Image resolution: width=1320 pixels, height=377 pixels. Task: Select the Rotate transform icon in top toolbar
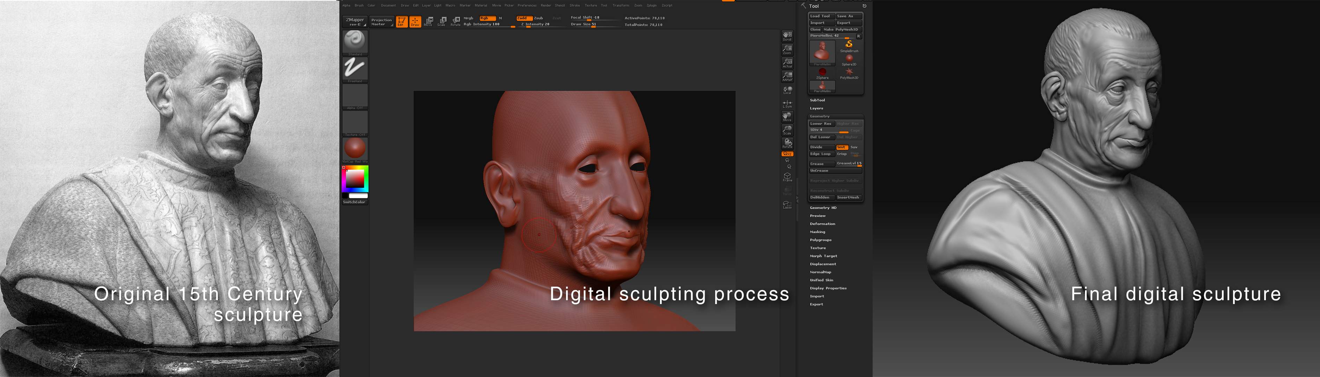(456, 22)
